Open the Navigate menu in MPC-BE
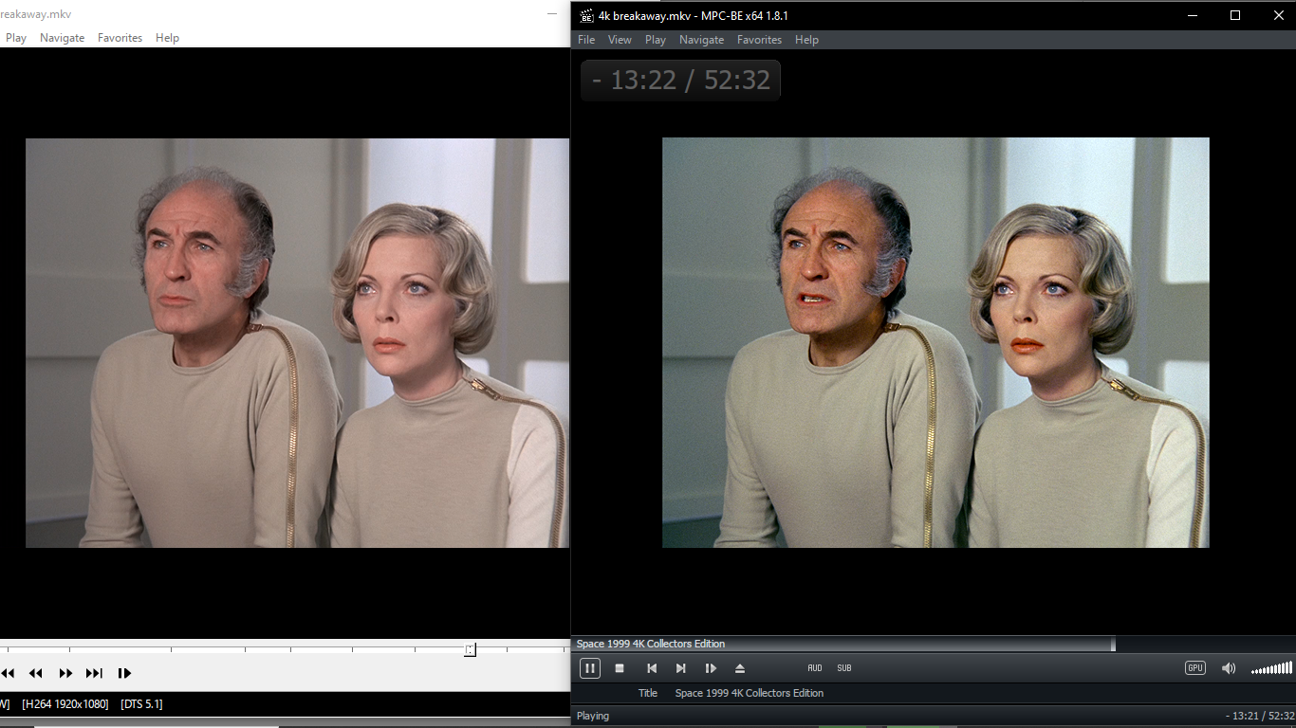The image size is (1296, 728). 701,40
